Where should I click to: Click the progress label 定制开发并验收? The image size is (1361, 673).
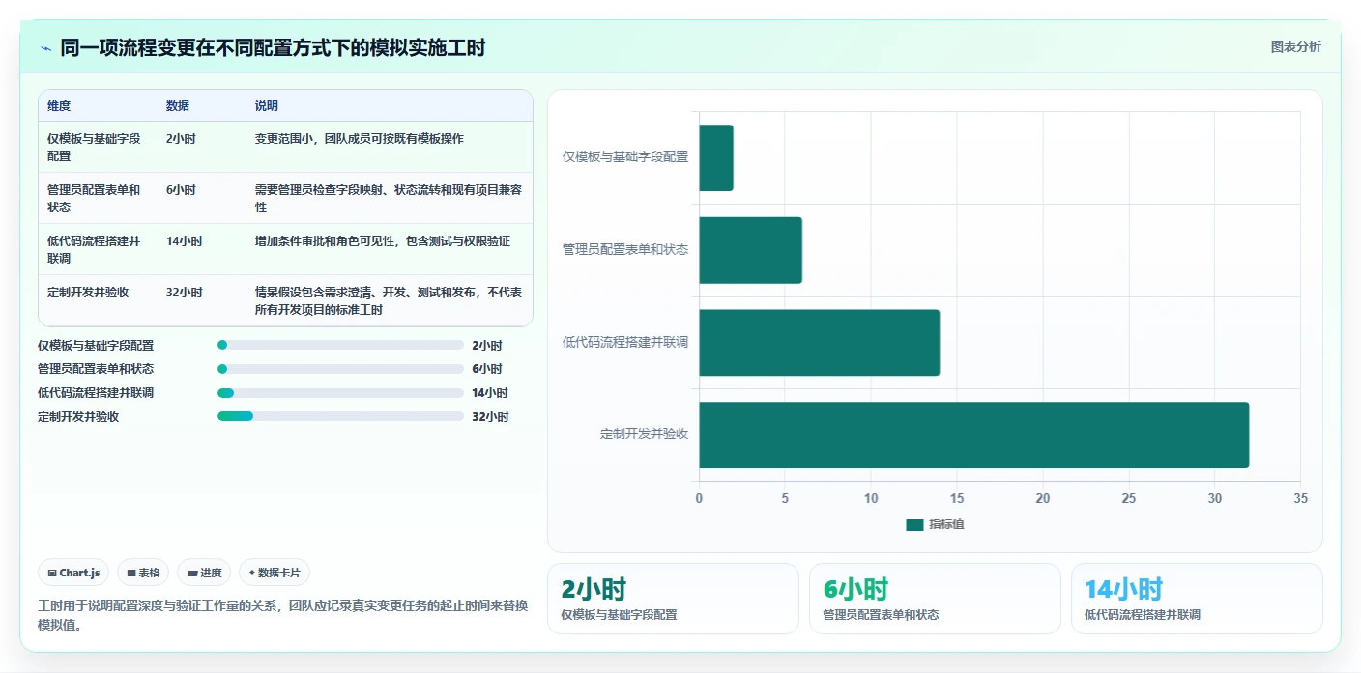[x=78, y=417]
